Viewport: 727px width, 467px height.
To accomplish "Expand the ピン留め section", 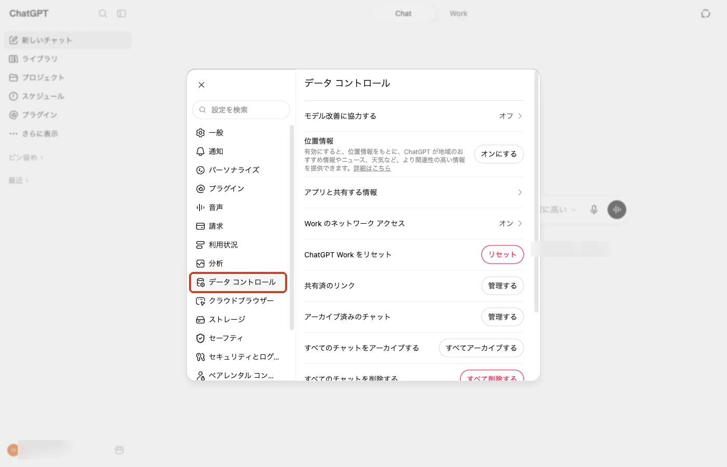I will coord(26,158).
